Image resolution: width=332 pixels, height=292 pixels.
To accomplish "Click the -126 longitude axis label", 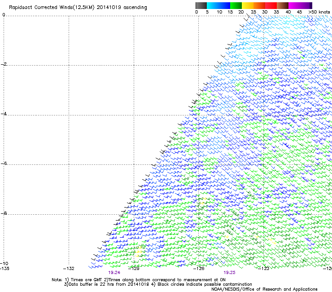I will point(199,269).
